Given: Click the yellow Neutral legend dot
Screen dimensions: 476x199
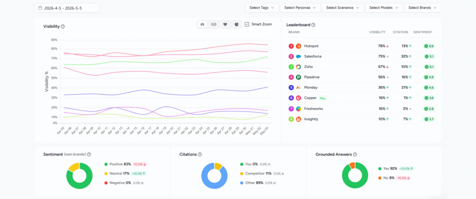Looking at the screenshot, I should pyautogui.click(x=106, y=174).
